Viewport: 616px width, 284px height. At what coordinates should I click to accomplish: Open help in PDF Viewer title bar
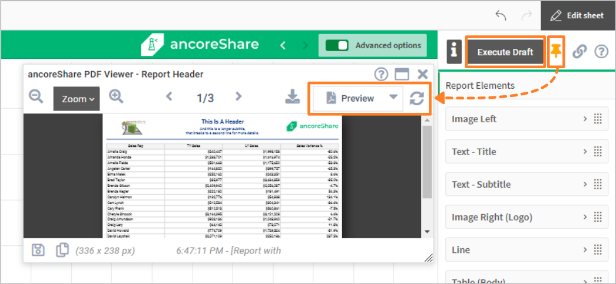tap(381, 73)
